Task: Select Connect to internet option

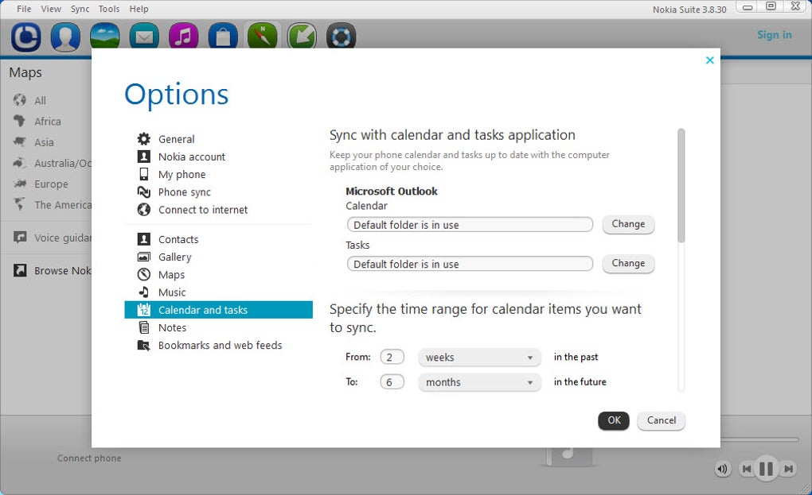Action: point(218,209)
